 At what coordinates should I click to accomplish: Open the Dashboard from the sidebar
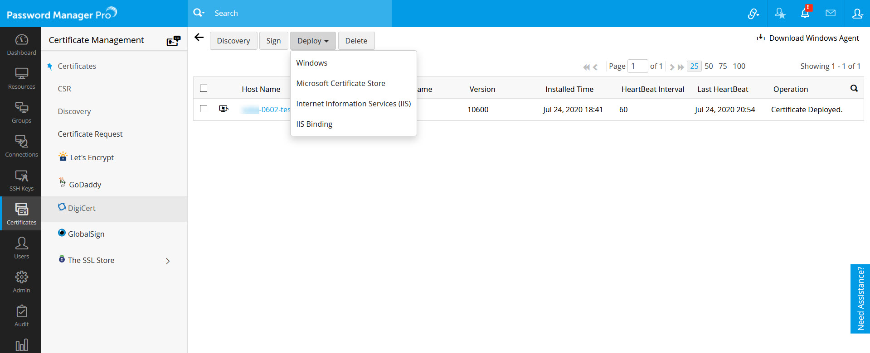pos(21,44)
